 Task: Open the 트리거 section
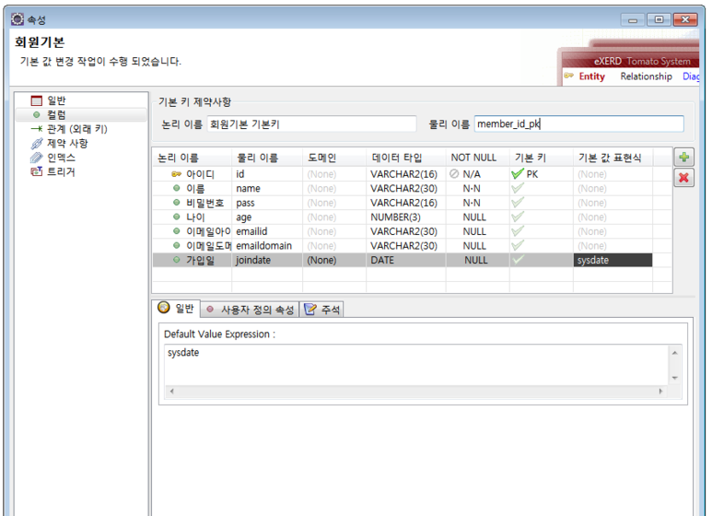(62, 171)
